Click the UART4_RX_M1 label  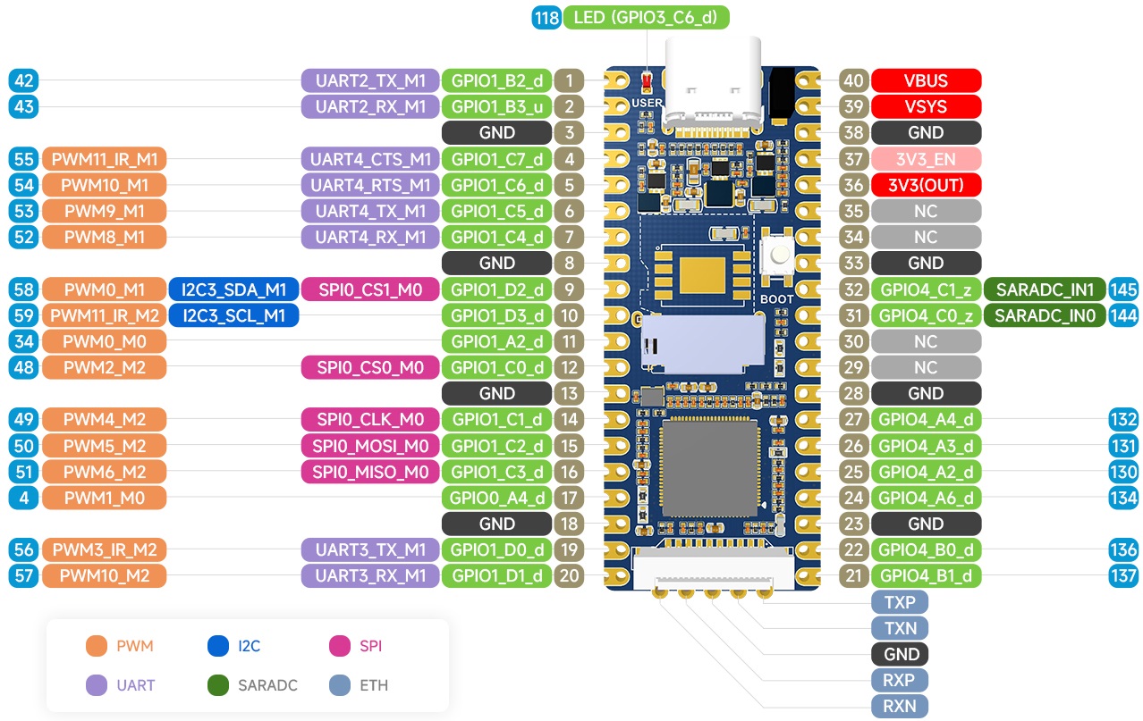click(370, 237)
